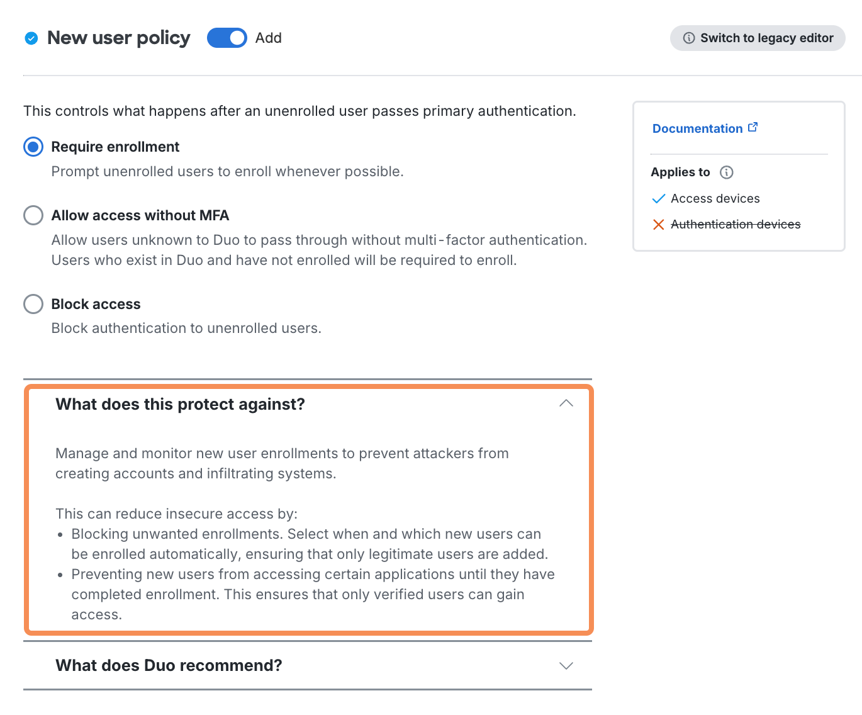This screenshot has height=715, width=862.
Task: Select Allow access without MFA option
Action: pos(33,215)
